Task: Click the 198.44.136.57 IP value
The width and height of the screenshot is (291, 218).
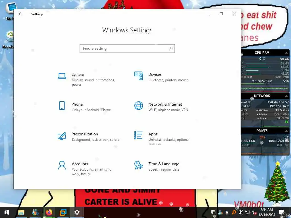Action: tap(278, 102)
